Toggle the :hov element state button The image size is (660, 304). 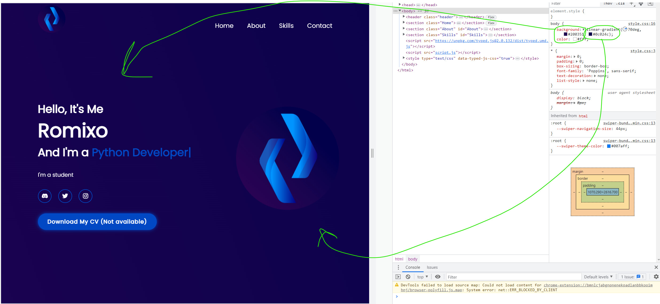tap(608, 3)
